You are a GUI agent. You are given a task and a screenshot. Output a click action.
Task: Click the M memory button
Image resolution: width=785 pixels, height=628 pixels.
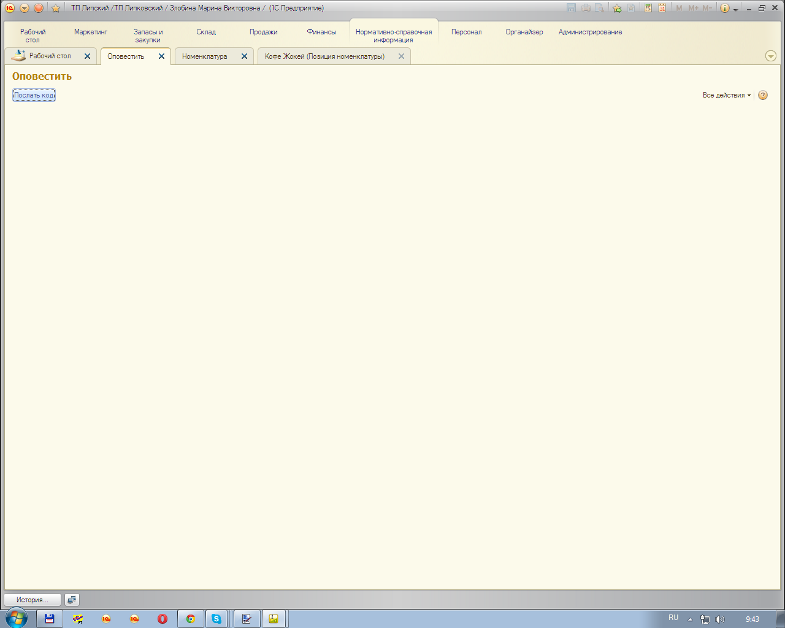(x=679, y=8)
